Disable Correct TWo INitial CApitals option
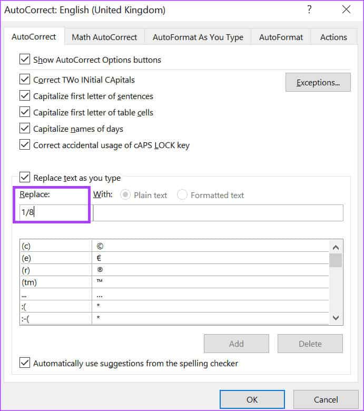Image resolution: width=364 pixels, height=411 pixels. [25, 80]
